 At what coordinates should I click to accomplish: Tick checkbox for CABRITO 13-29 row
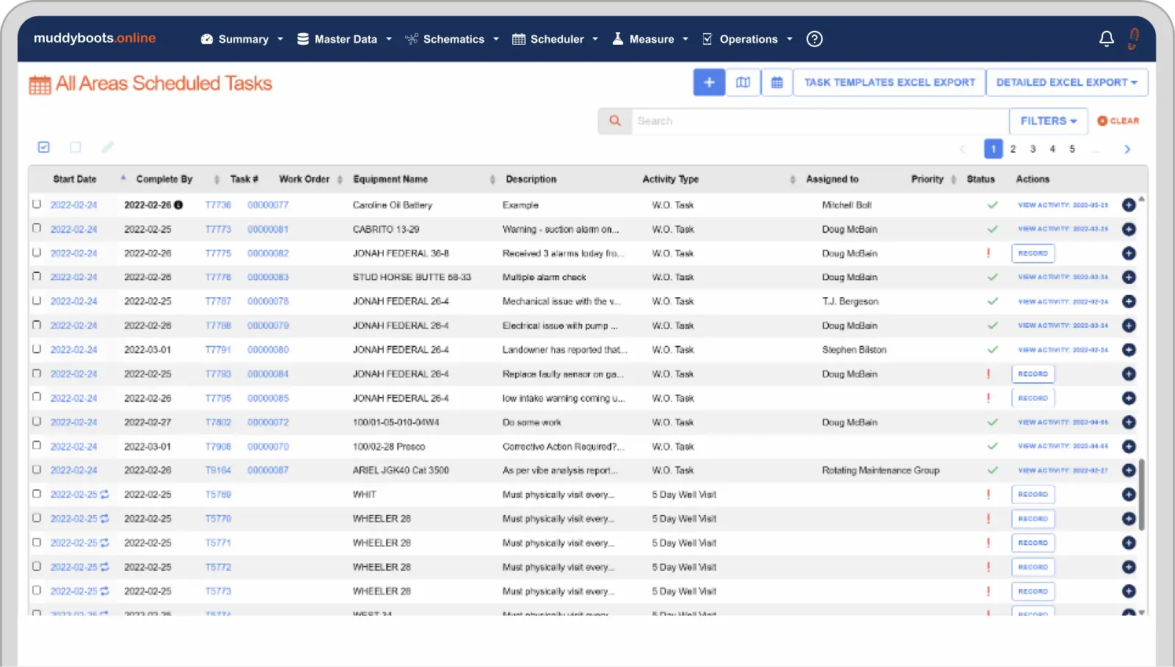[x=37, y=229]
